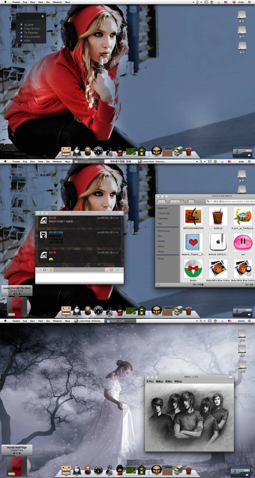
Task: Open Movie in DOCK ICON window sidebar
Action: tap(161, 241)
